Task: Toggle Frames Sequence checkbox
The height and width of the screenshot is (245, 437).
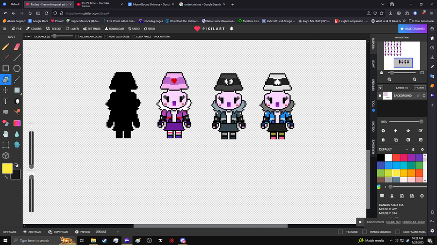Action: (x=365, y=232)
